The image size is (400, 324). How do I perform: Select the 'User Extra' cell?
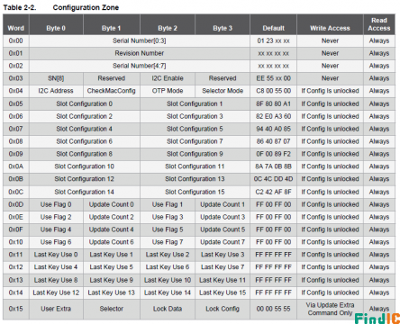[56, 309]
